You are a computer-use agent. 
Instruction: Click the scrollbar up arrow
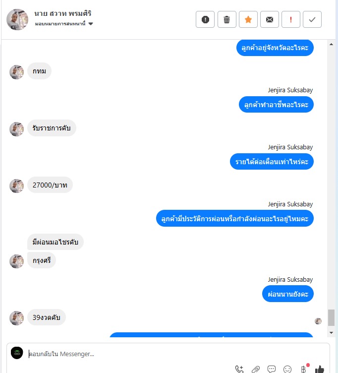[331, 44]
